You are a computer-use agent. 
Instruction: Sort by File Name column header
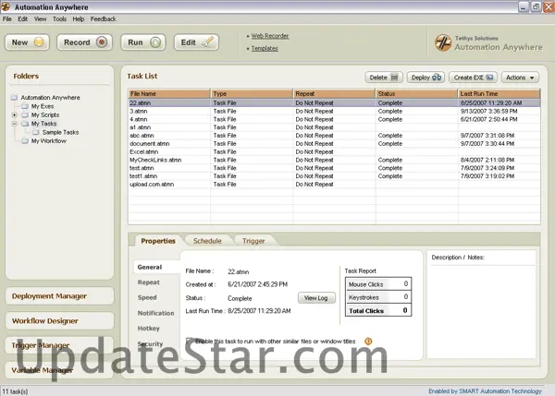pyautogui.click(x=169, y=93)
